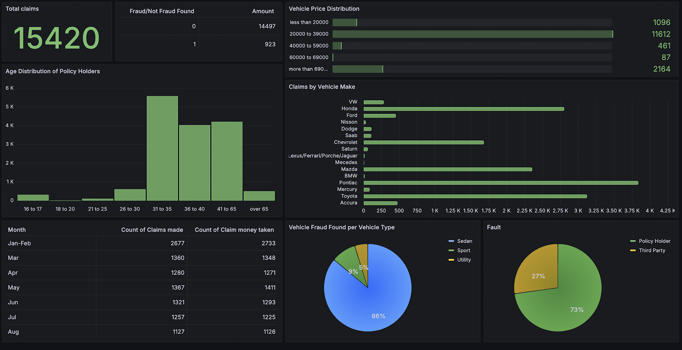Click the 41 to 65 age bar
Viewport: 682px width, 350px height.
pos(227,161)
